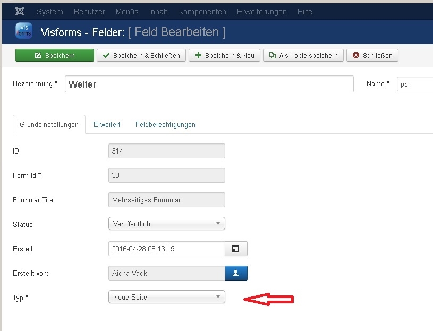Screen dimensions: 433x331
Task: Click the Bezeichnung label text
Action: point(35,83)
